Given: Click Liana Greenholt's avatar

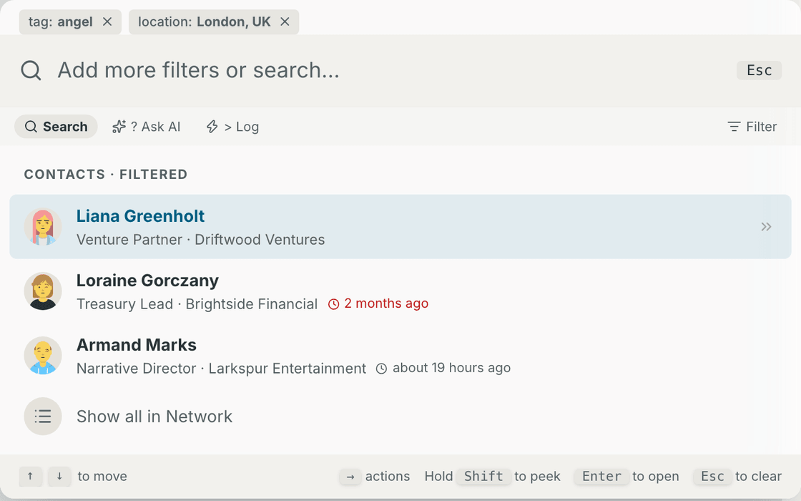Looking at the screenshot, I should click(43, 226).
